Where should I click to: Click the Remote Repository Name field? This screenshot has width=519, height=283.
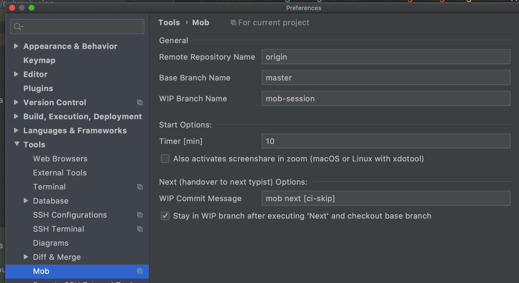[386, 57]
